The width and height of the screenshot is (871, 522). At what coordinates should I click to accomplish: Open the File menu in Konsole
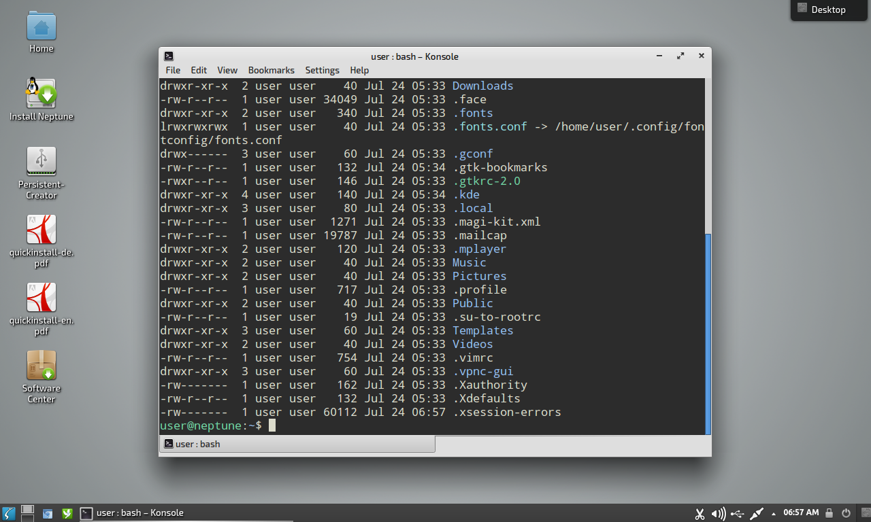[173, 70]
